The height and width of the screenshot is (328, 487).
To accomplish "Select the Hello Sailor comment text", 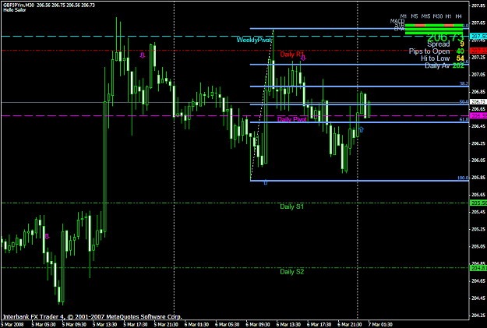I will click(x=15, y=10).
